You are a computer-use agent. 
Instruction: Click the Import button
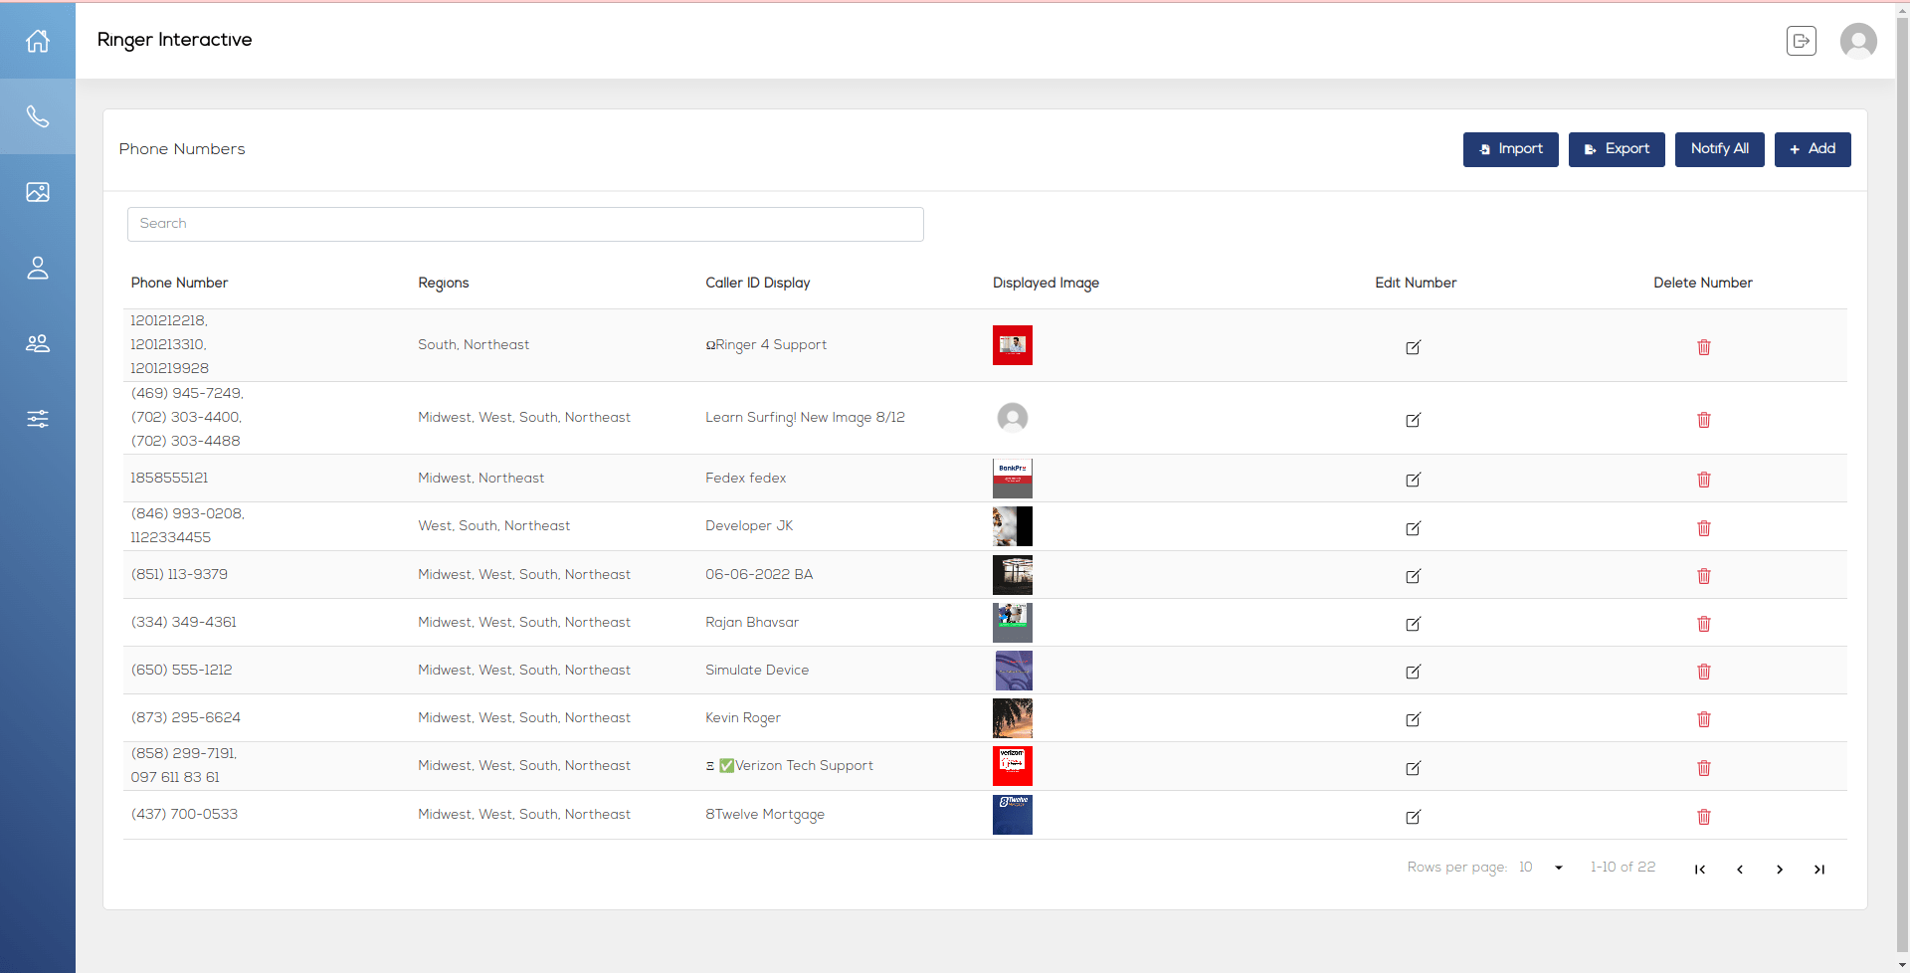point(1510,149)
